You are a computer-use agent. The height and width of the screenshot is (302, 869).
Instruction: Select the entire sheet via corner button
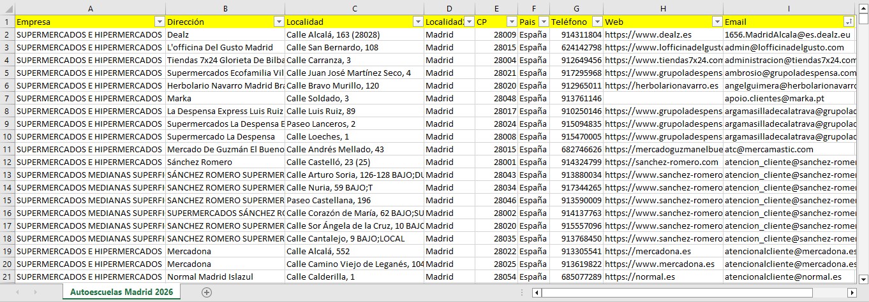(7, 8)
